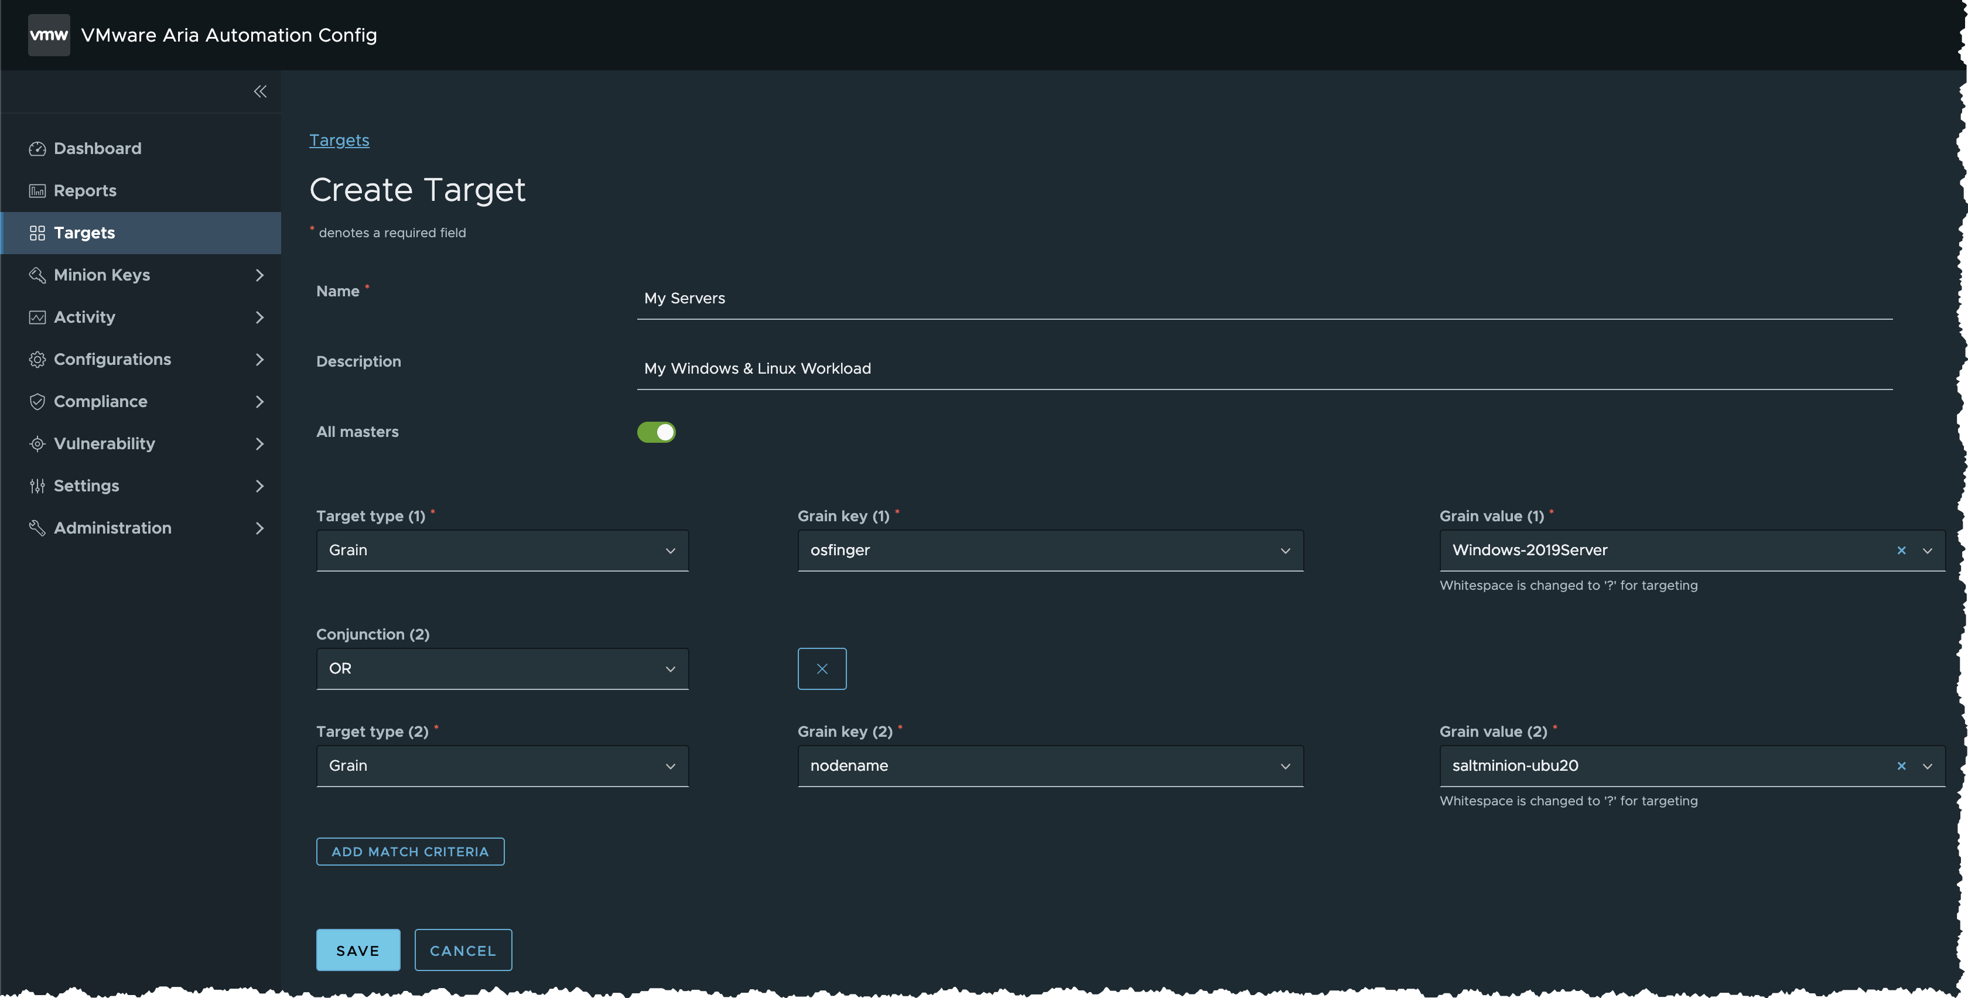Expand the Administration submenu chevron
This screenshot has height=998, width=1968.
(259, 528)
